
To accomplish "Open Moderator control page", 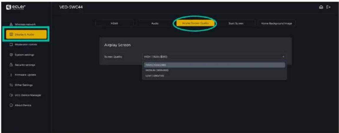I will [24, 45].
